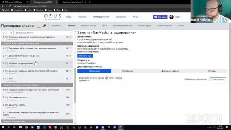This screenshot has height=130, width=231.
Task: Click the Показать еще button
Action: tap(85, 56)
